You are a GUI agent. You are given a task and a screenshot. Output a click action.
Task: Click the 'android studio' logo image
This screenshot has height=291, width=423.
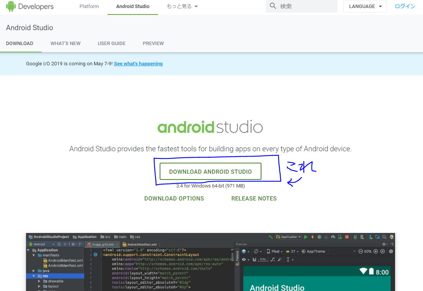[210, 127]
